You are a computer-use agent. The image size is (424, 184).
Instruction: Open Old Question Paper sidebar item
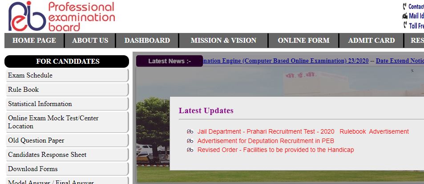tap(67, 140)
